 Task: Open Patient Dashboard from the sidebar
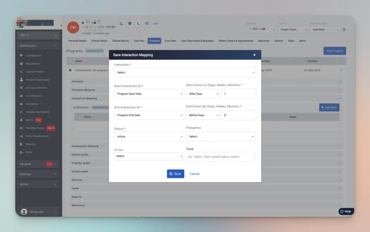[38, 80]
